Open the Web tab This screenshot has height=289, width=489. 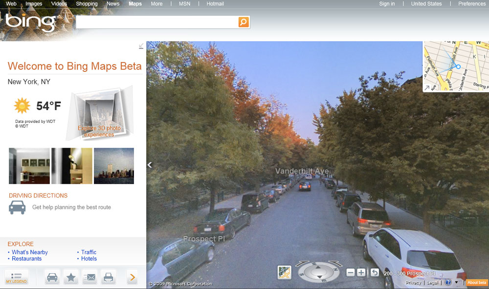[11, 4]
